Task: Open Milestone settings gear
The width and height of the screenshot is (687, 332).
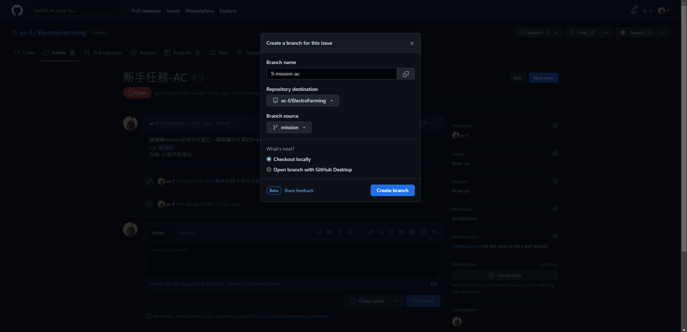Action: pyautogui.click(x=555, y=209)
